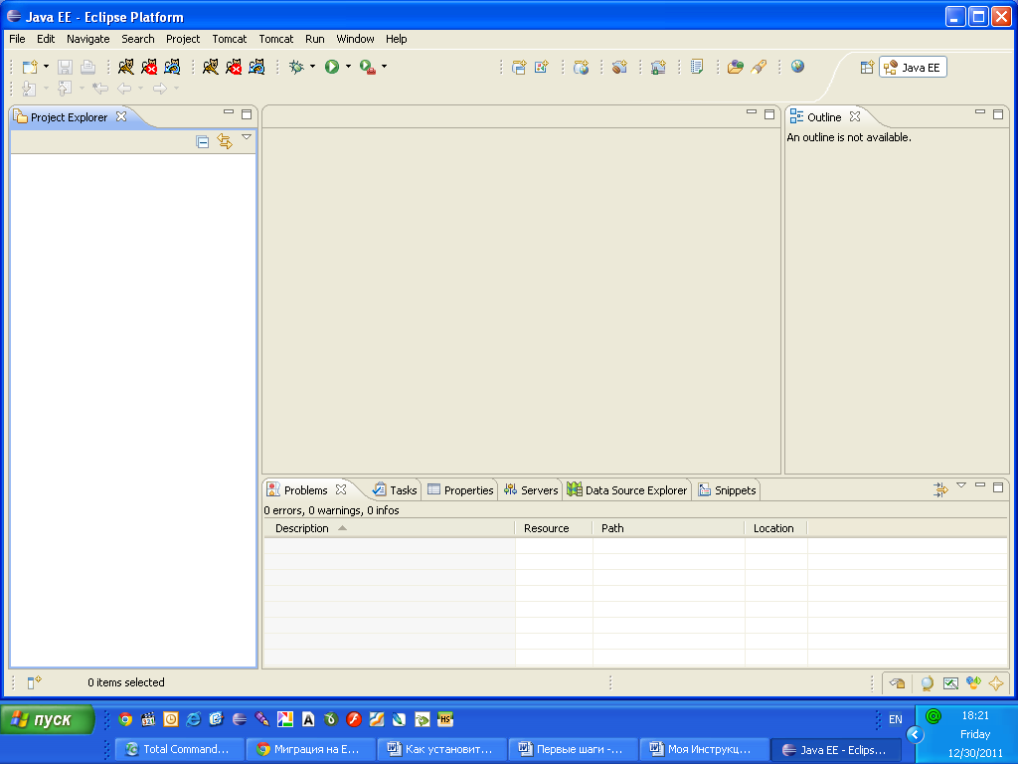Viewport: 1018px width, 764px height.
Task: Open dropdown next to Forward arrow
Action: (176, 89)
